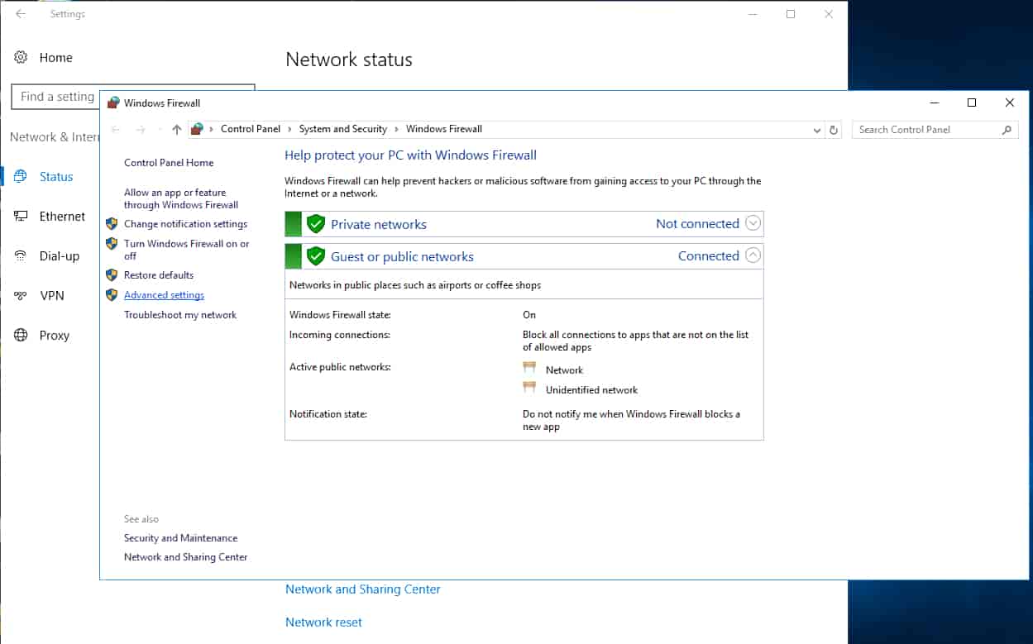This screenshot has width=1033, height=644.
Task: Click the shield icon beside Change notification settings
Action: click(112, 223)
